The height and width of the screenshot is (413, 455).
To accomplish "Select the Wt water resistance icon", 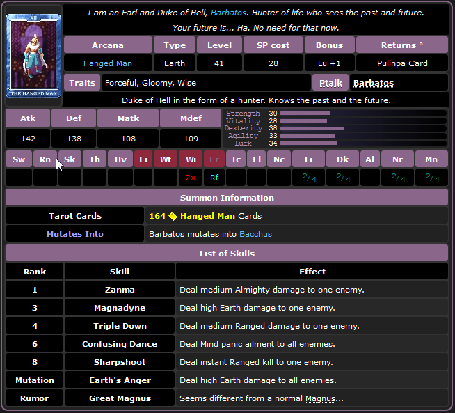I will tap(166, 159).
